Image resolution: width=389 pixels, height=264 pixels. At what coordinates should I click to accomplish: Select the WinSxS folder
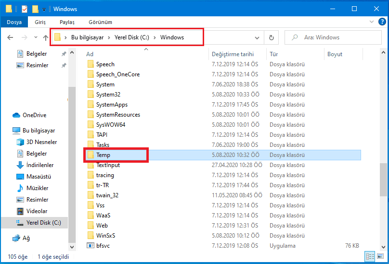click(105, 236)
